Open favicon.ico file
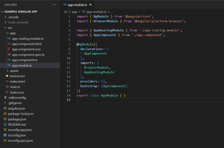The width and height of the screenshot is (224, 148). [17, 76]
